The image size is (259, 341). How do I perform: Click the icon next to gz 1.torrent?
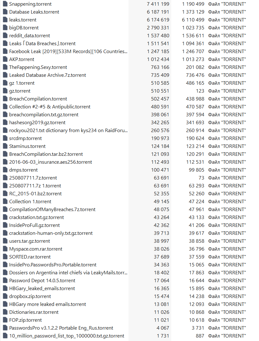point(5,83)
